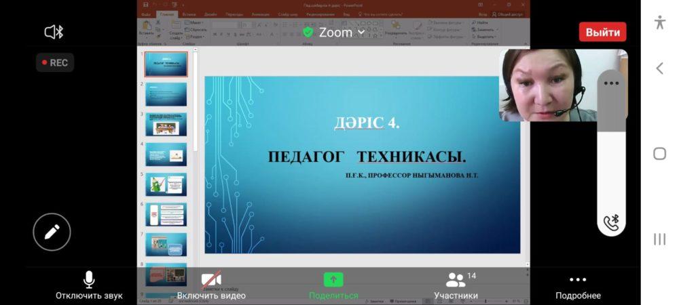Screen dimensions: 679x305
Task: Click the slide thumbnail panel scrollbar
Action: click(195, 102)
